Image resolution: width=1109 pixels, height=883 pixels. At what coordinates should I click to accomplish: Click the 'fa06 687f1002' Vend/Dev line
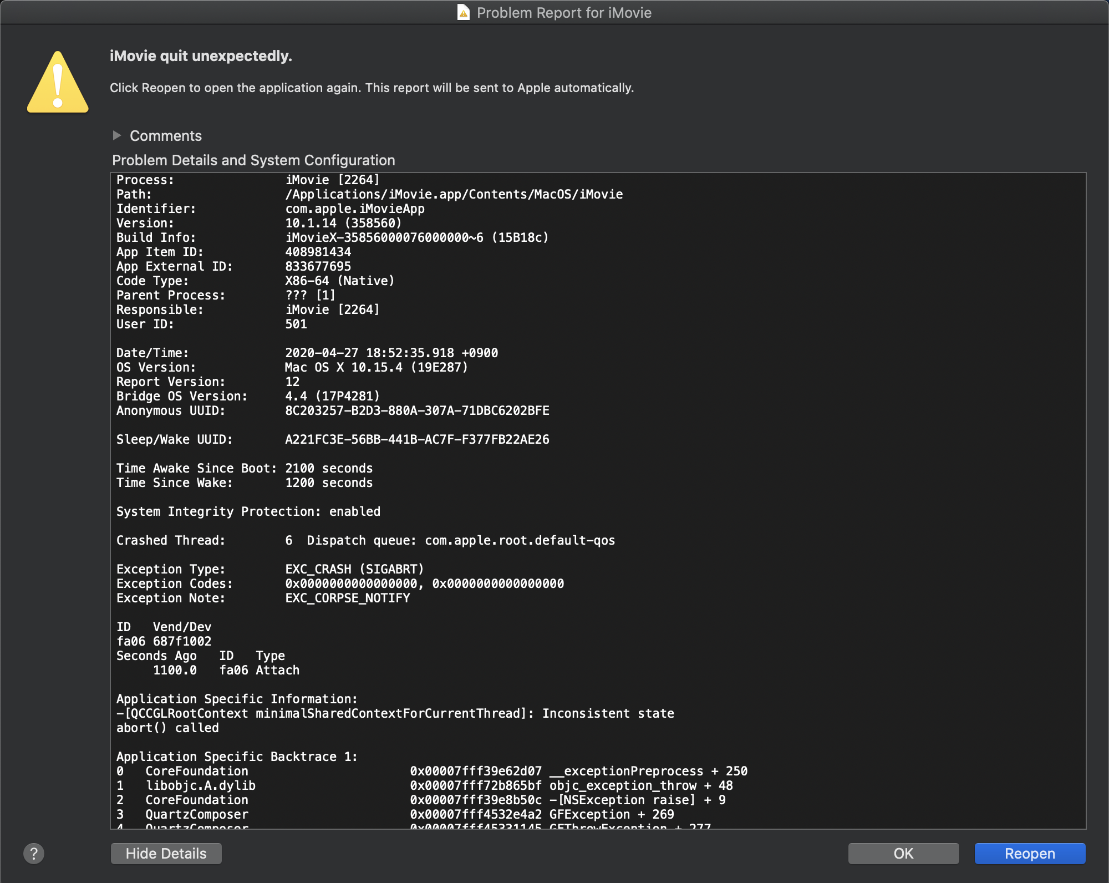coord(164,641)
